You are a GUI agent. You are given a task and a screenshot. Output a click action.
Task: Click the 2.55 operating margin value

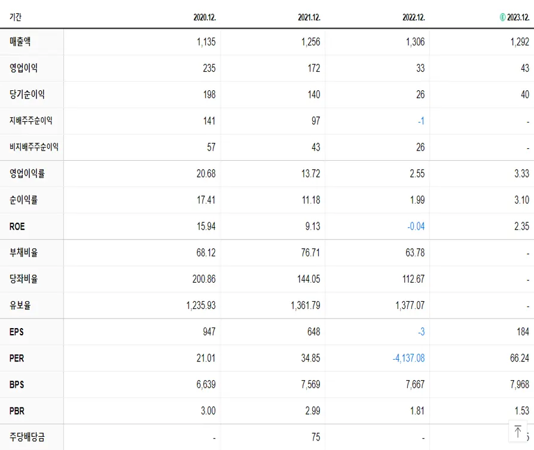417,173
